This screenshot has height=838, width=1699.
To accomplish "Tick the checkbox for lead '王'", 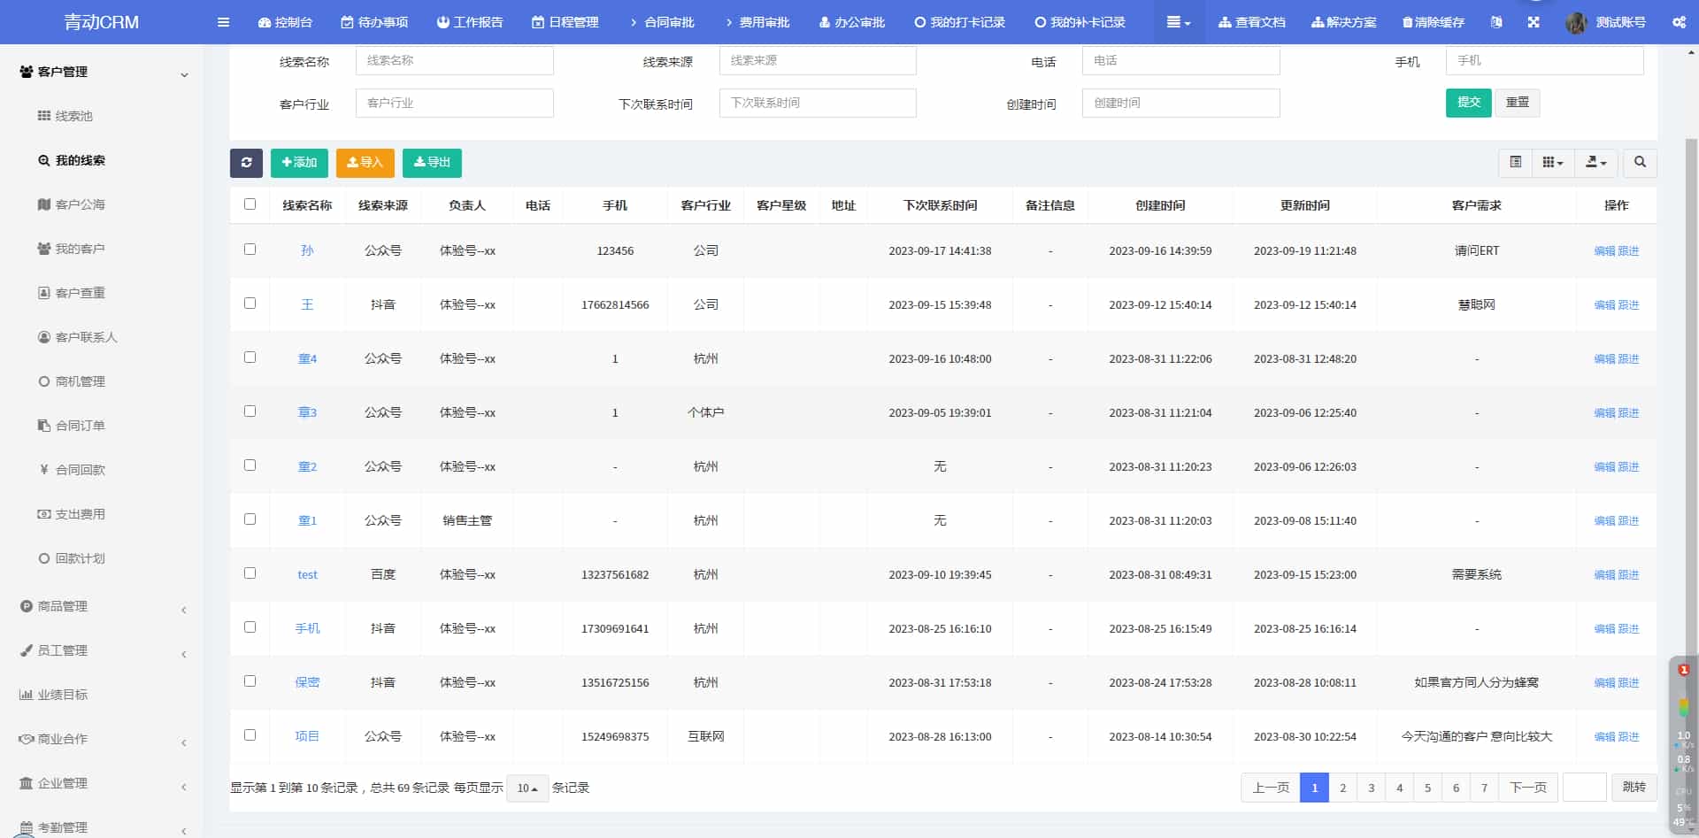I will pos(250,304).
